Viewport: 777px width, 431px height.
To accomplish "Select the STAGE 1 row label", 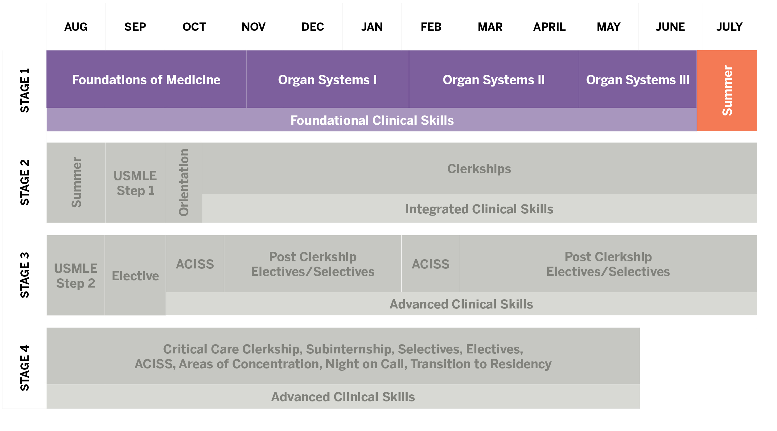I will [24, 91].
